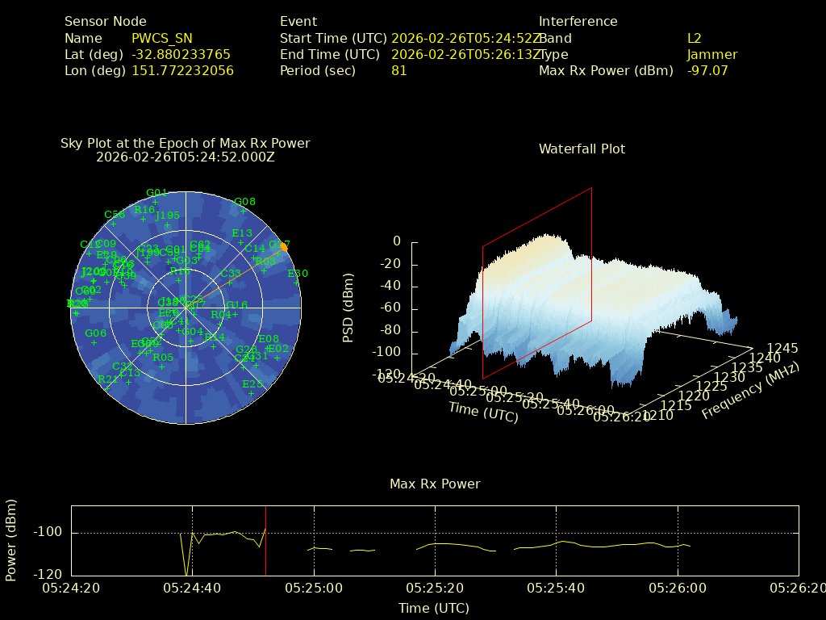Select satellite G06 in the sky plot

pyautogui.click(x=94, y=341)
